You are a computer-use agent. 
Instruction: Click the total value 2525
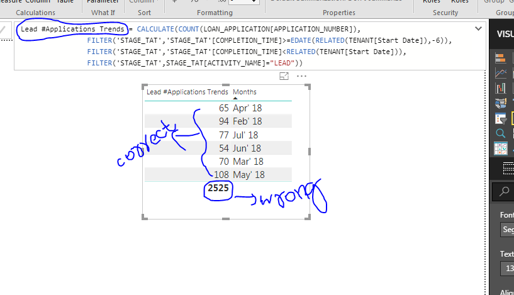tap(218, 188)
